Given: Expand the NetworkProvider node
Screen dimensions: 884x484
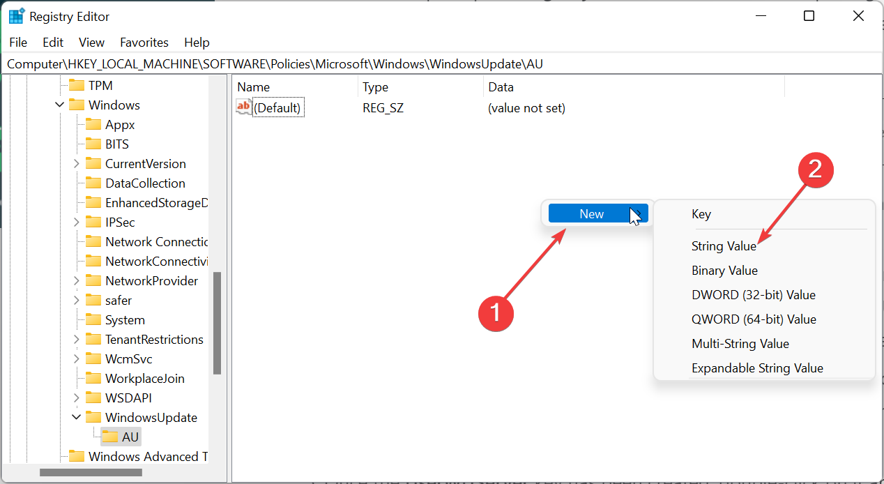Looking at the screenshot, I should point(76,281).
